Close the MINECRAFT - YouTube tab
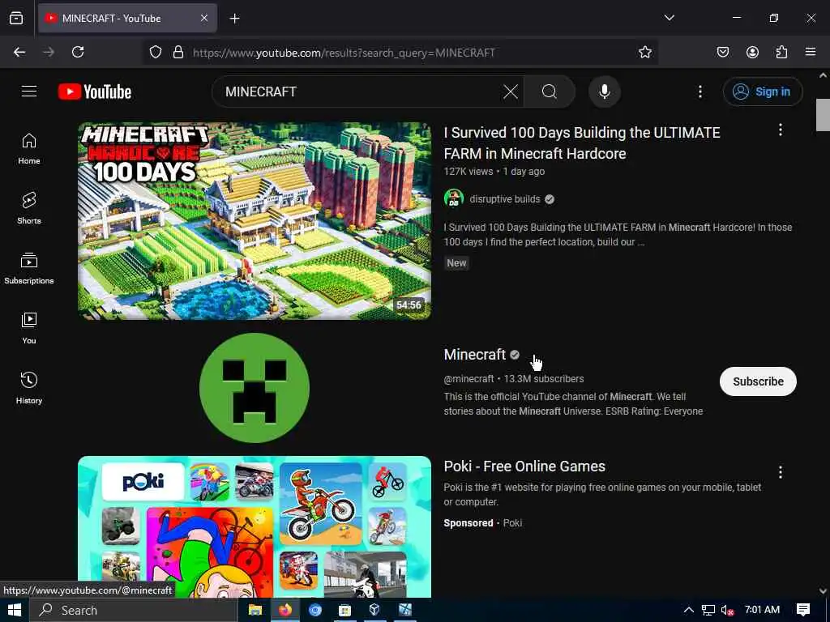830x622 pixels. point(204,19)
